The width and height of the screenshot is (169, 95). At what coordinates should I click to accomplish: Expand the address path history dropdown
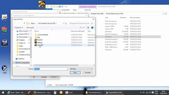pyautogui.click(x=63, y=23)
